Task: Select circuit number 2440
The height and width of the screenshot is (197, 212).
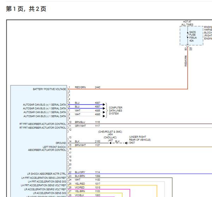Action: coord(97,87)
